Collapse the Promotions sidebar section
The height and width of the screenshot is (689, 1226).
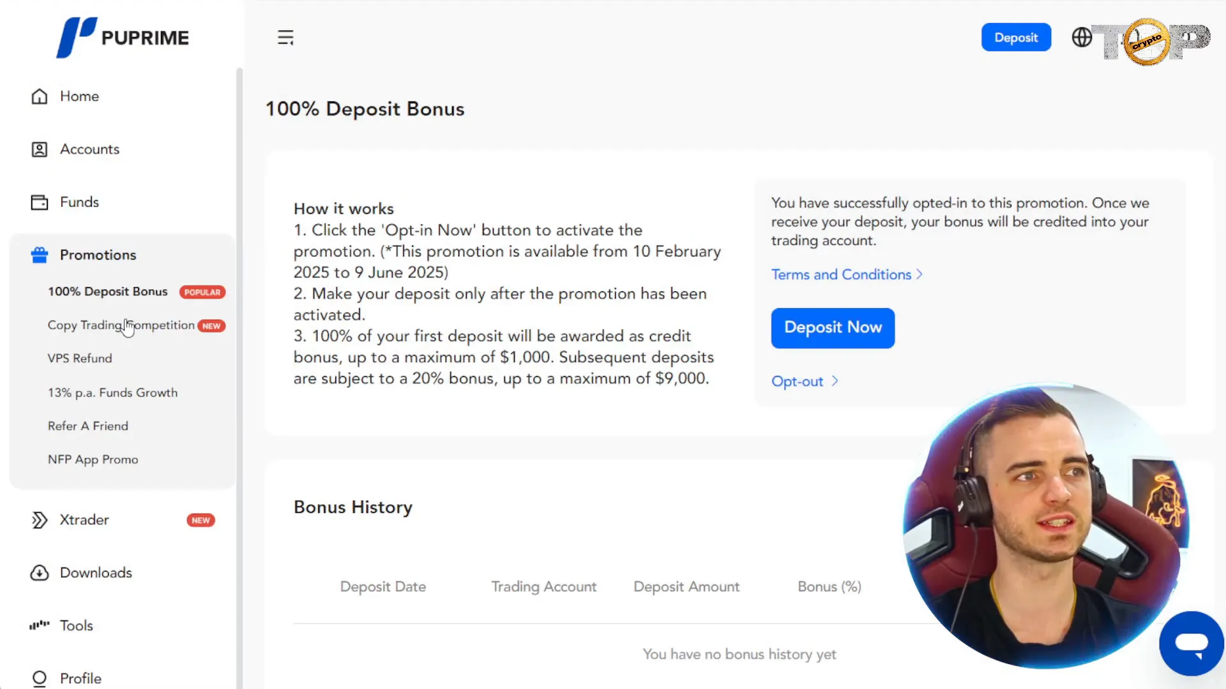[x=98, y=255]
